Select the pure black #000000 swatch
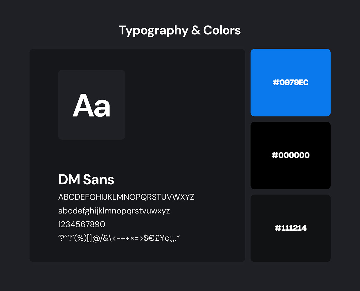 tap(290, 155)
